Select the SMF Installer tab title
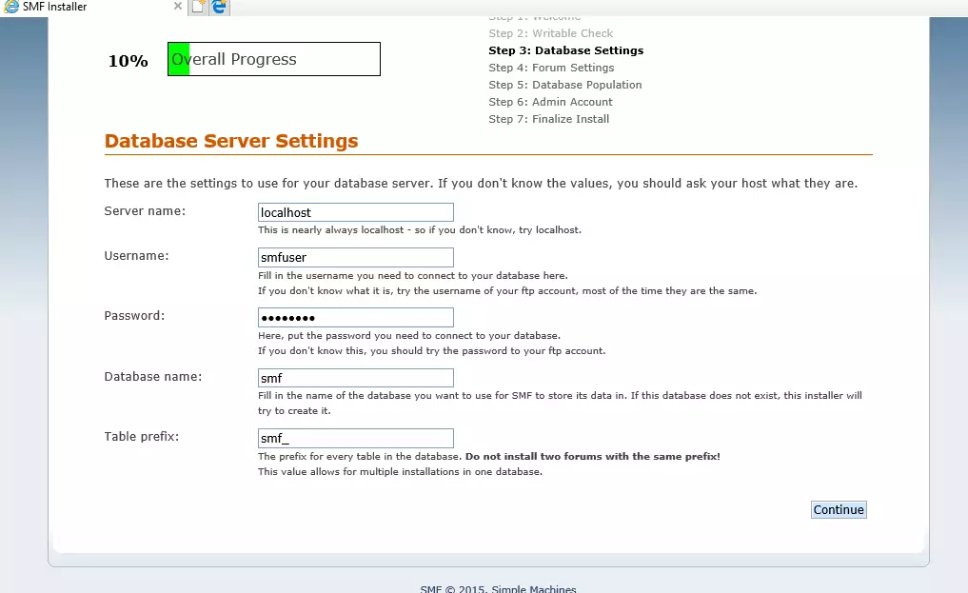968x593 pixels. (x=55, y=7)
